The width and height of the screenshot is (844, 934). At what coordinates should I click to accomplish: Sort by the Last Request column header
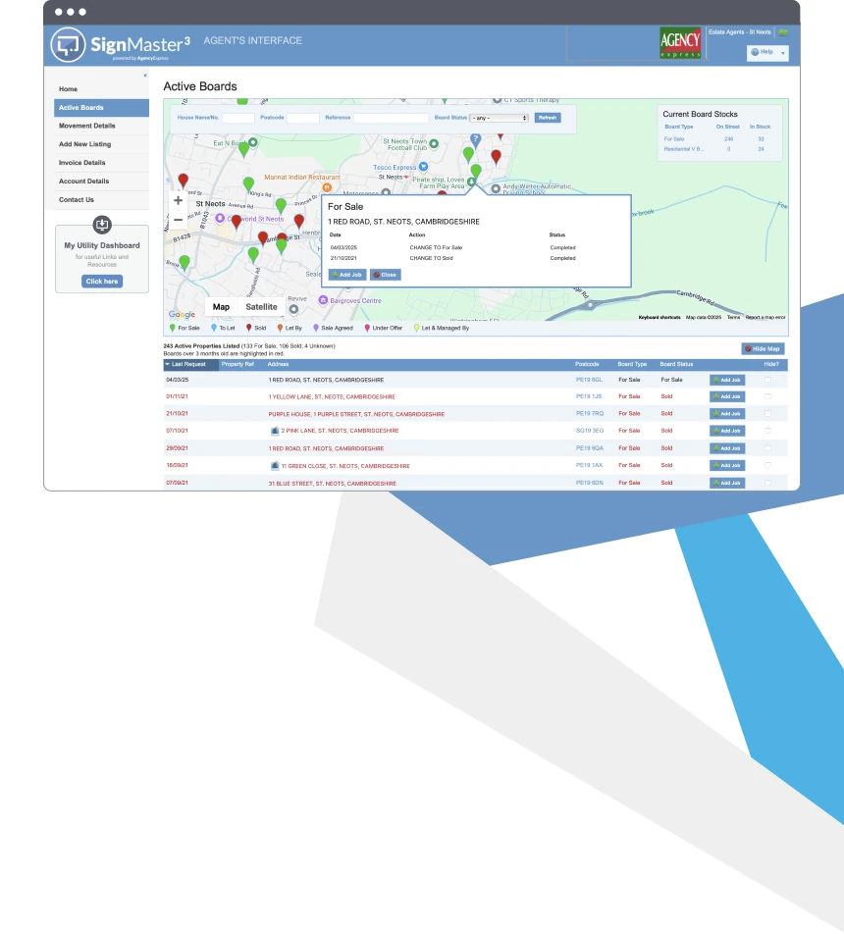[188, 364]
